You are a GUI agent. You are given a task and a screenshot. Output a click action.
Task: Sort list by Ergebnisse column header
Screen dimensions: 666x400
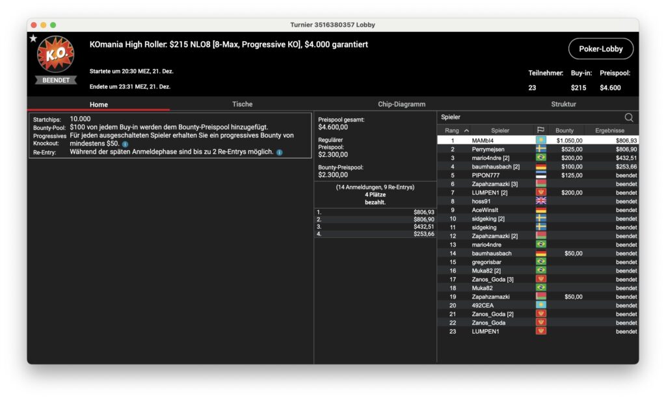pyautogui.click(x=609, y=131)
